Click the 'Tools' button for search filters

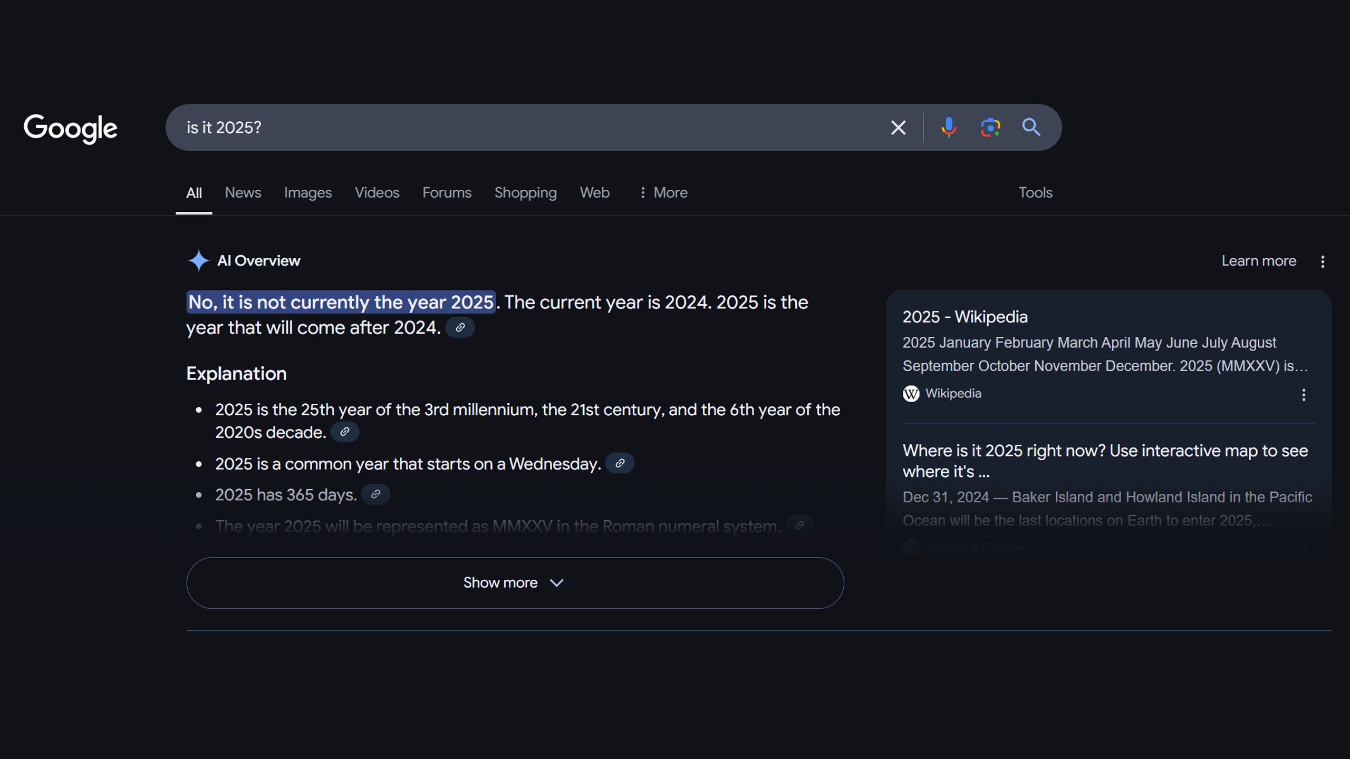pyautogui.click(x=1036, y=193)
